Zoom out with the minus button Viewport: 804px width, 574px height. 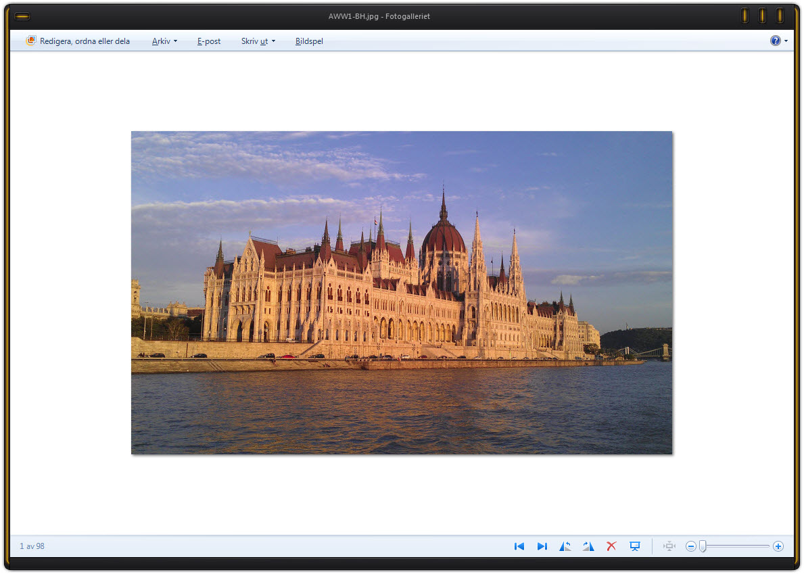point(690,546)
